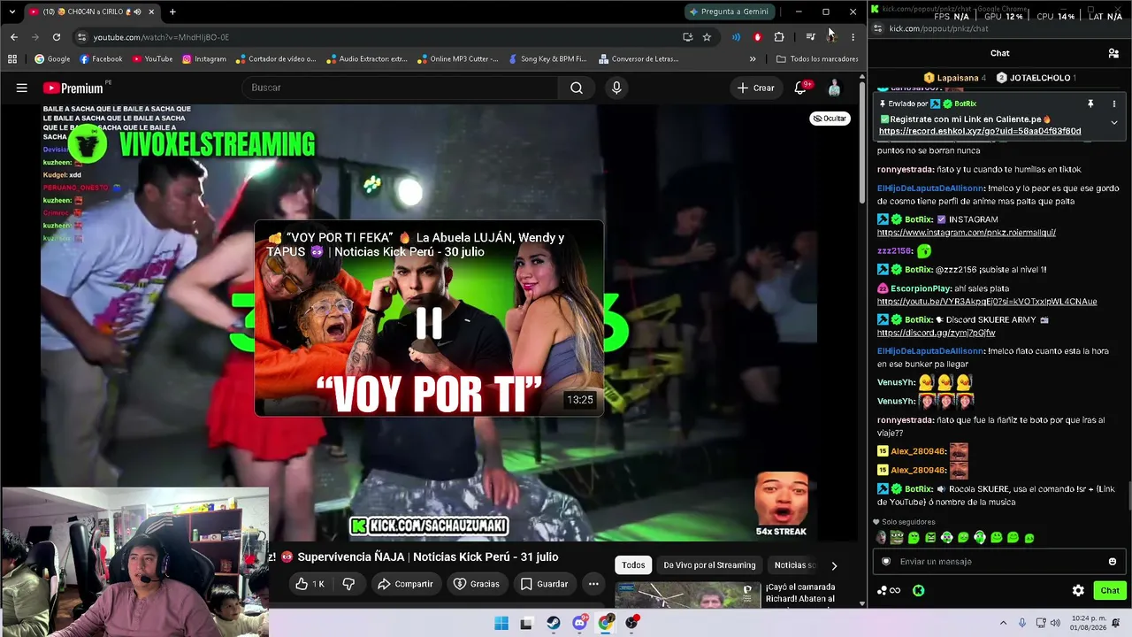Unpin the pinned BotRix chat message

[1090, 104]
